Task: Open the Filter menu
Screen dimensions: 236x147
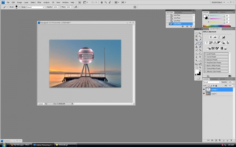Action: tap(39, 2)
